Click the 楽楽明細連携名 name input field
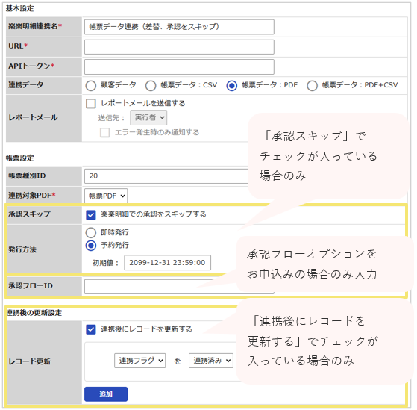417x410 pixels. [x=179, y=27]
